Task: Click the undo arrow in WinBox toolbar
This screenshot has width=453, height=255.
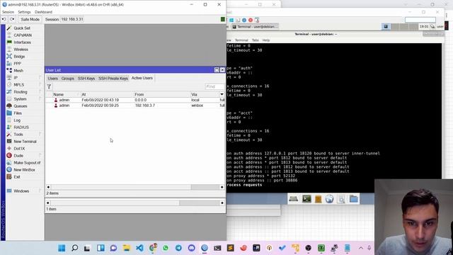Action: pyautogui.click(x=4, y=19)
